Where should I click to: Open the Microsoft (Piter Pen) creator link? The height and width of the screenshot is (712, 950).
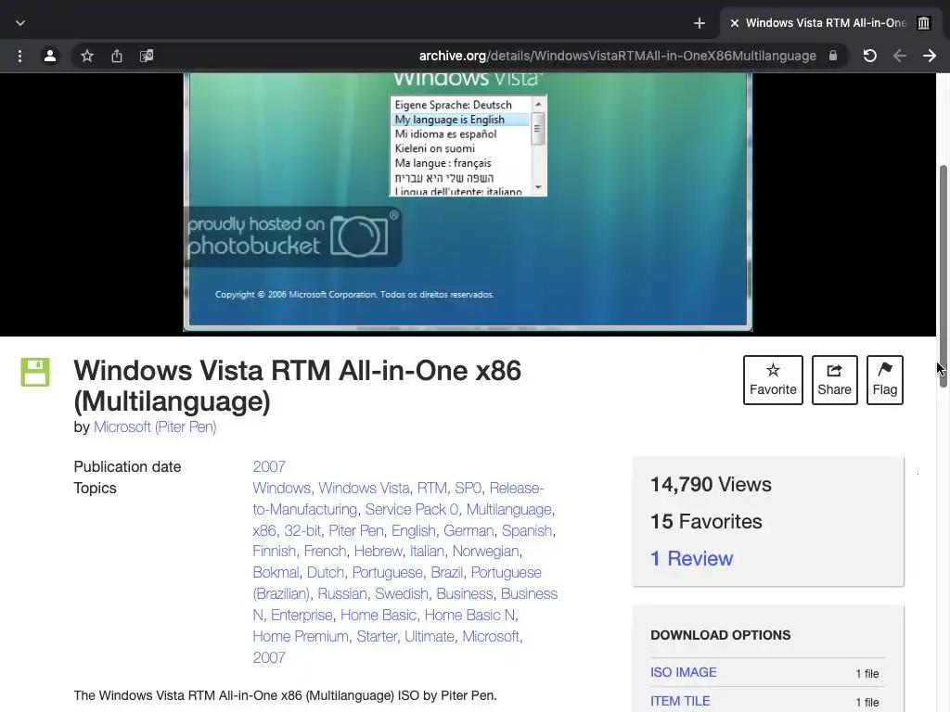tap(155, 426)
